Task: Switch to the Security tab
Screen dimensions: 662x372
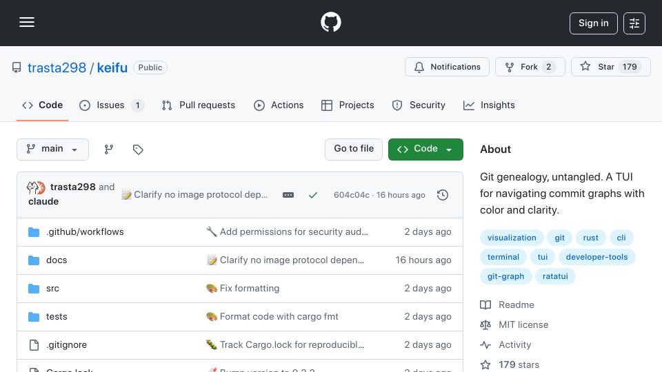Action: [x=419, y=105]
